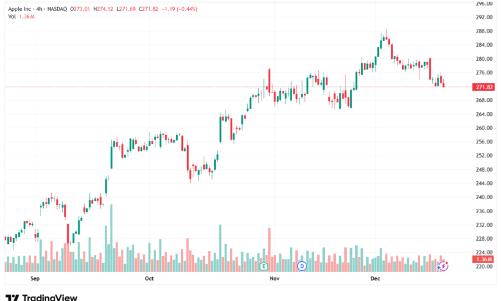Viewport: 501px width, 301px height.
Task: Click the Sep label on time axis
Action: tap(35, 279)
